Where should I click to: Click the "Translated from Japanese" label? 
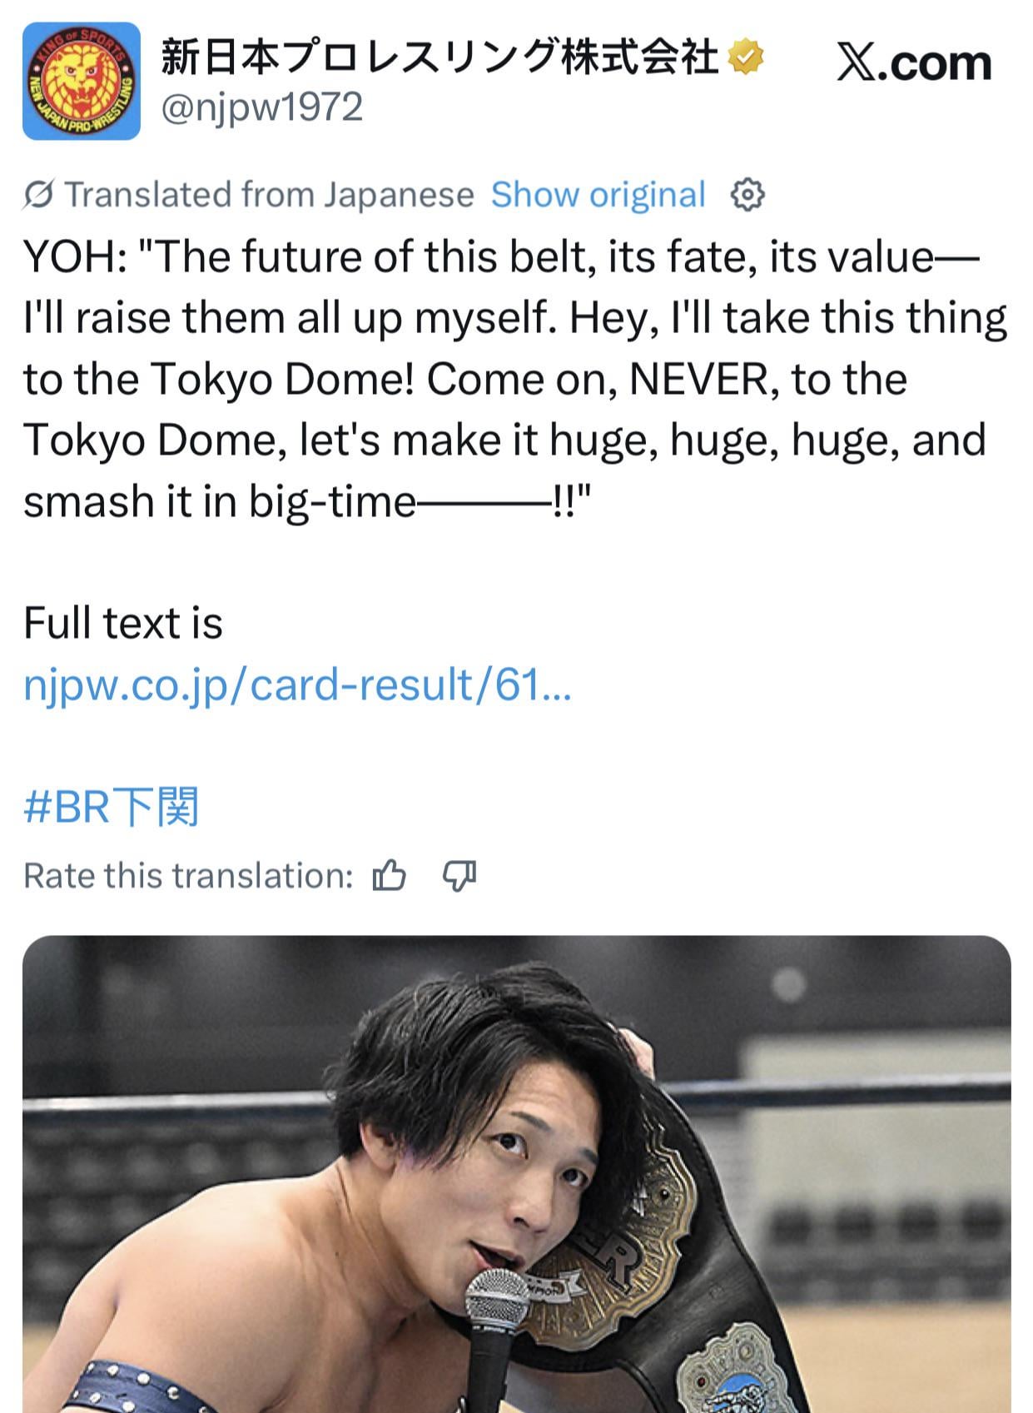(269, 195)
